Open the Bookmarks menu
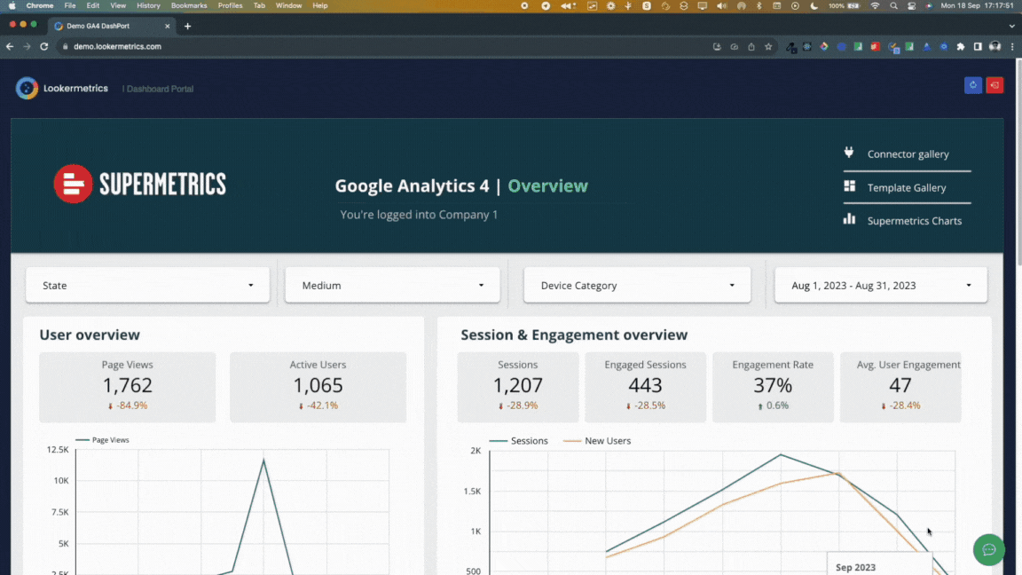This screenshot has height=575, width=1022. (x=189, y=6)
